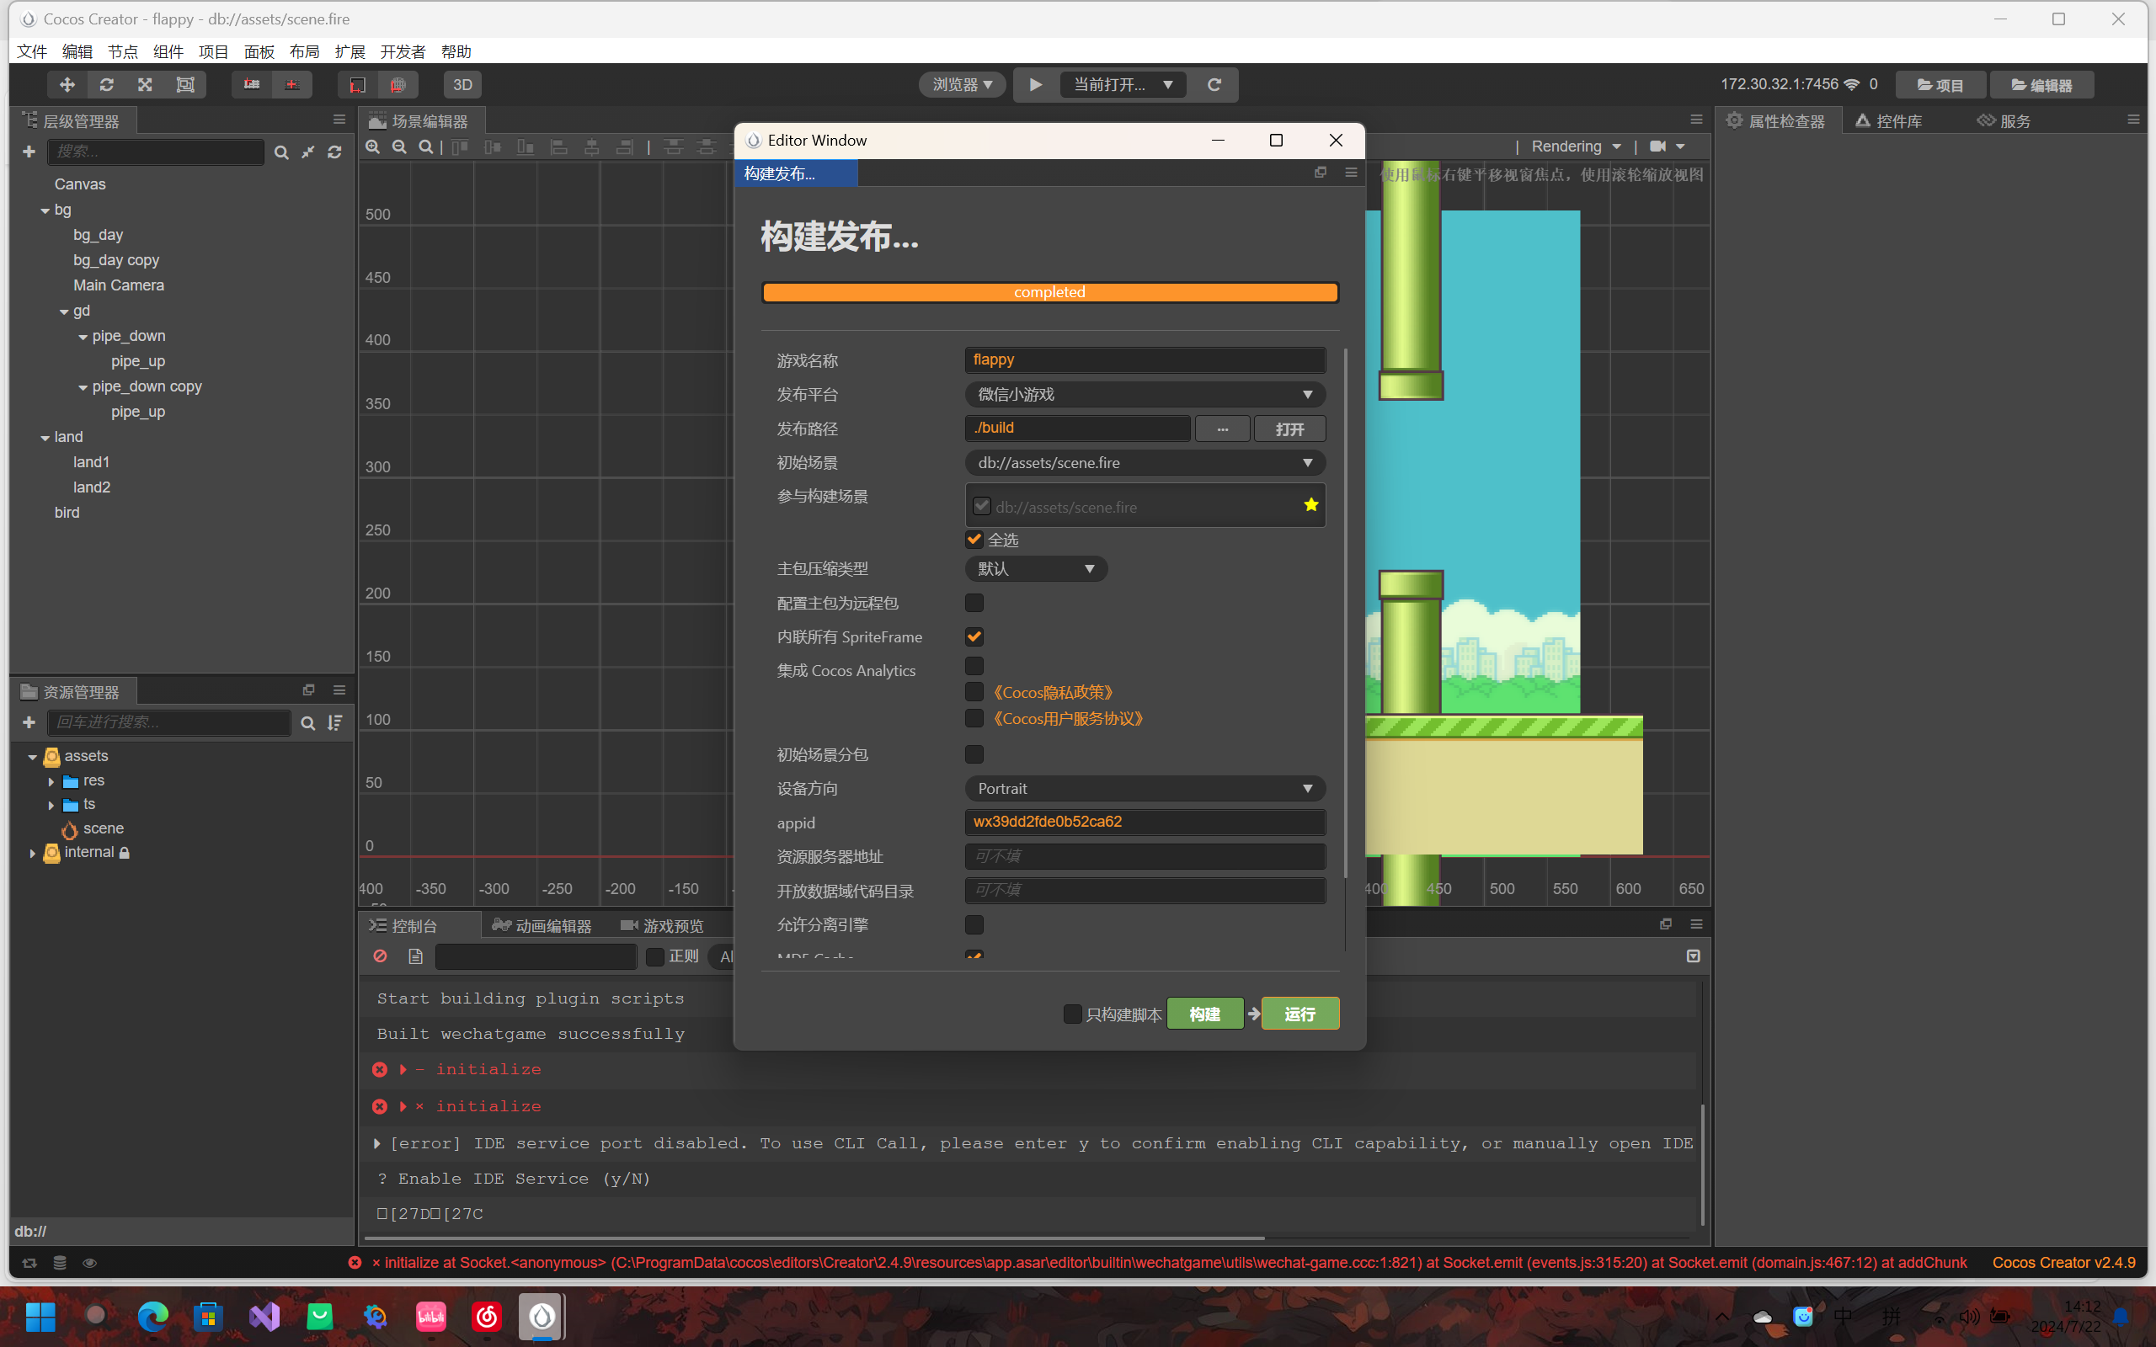This screenshot has width=2156, height=1347.
Task: Select the move transform tool icon
Action: point(67,85)
